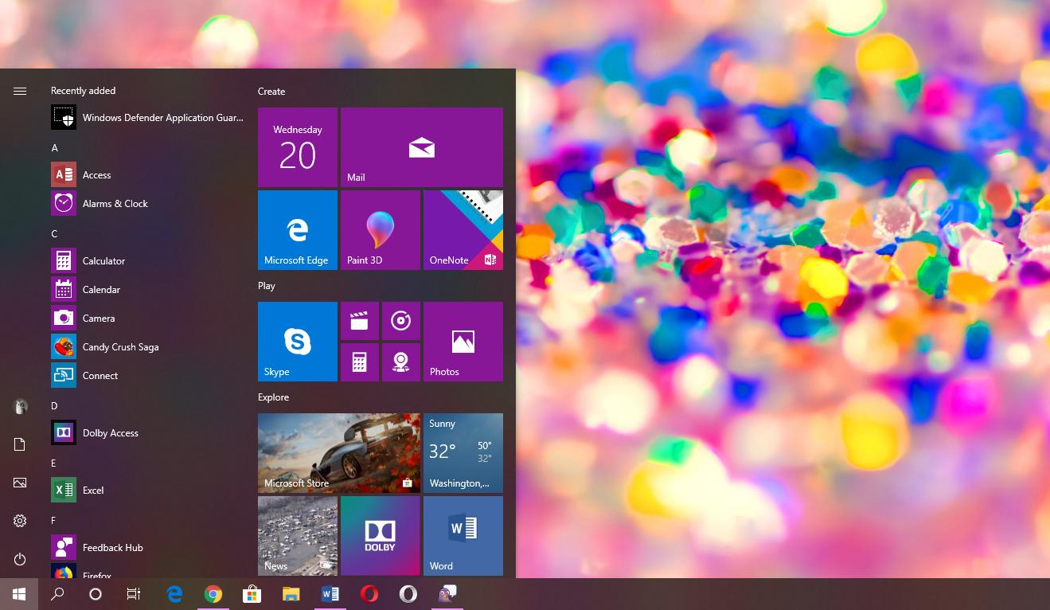Open Microsoft Store from taskbar
Viewport: 1050px width, 610px height.
coord(252,594)
